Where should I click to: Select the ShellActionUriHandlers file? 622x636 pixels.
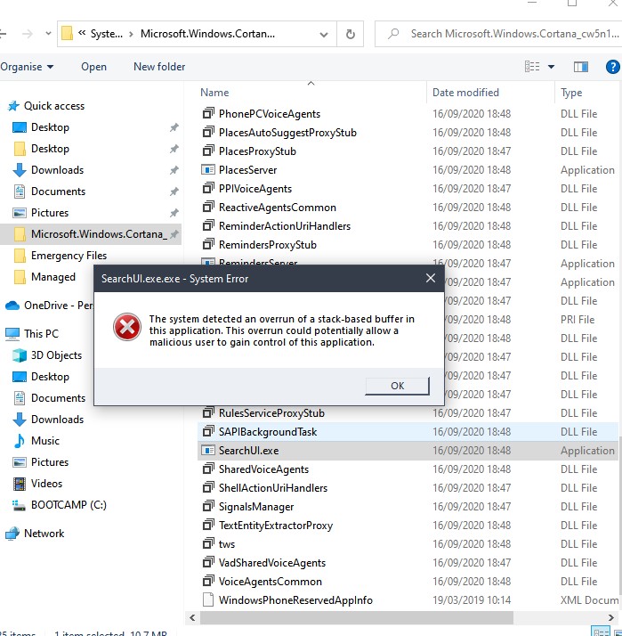click(x=272, y=488)
